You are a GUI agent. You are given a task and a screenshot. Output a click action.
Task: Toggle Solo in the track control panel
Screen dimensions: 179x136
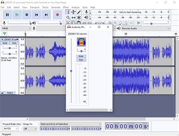(x=14, y=43)
